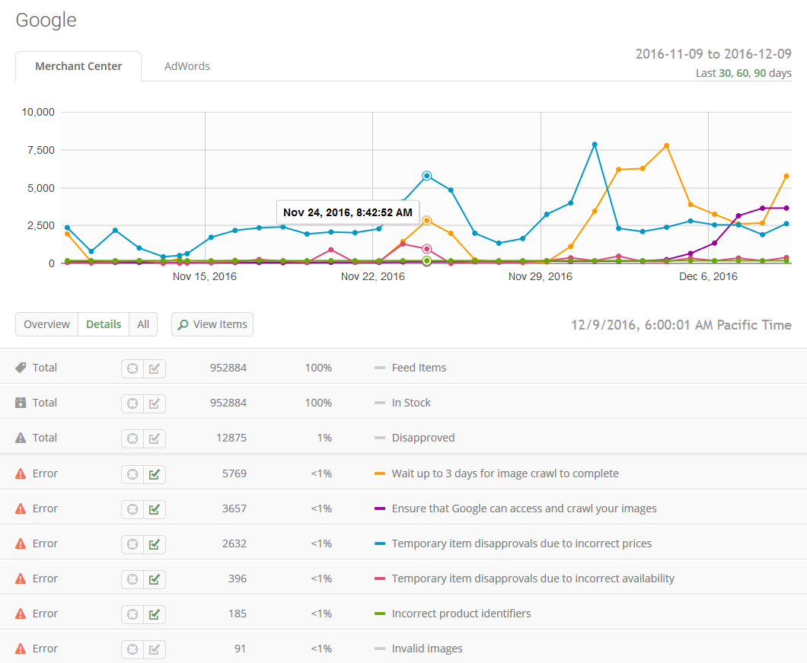Click the 'Incorrect product identifiers' label

coord(461,614)
